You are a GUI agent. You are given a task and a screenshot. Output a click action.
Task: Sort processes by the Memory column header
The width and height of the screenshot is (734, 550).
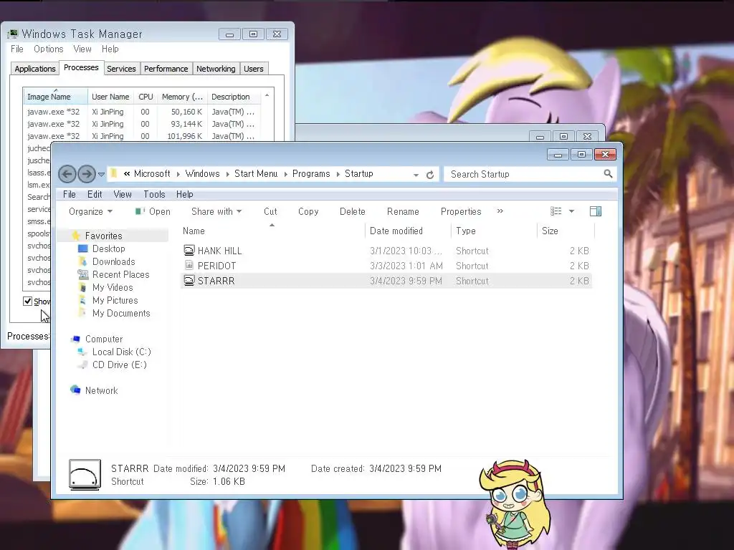click(182, 97)
